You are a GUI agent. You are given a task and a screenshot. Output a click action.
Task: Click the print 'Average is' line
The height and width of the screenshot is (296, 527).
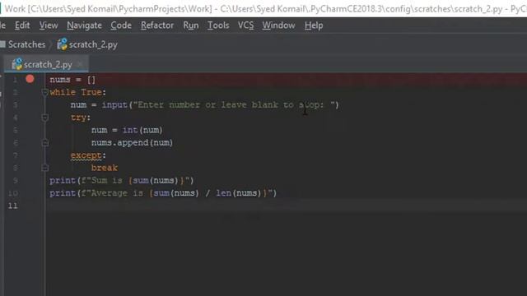tap(163, 193)
